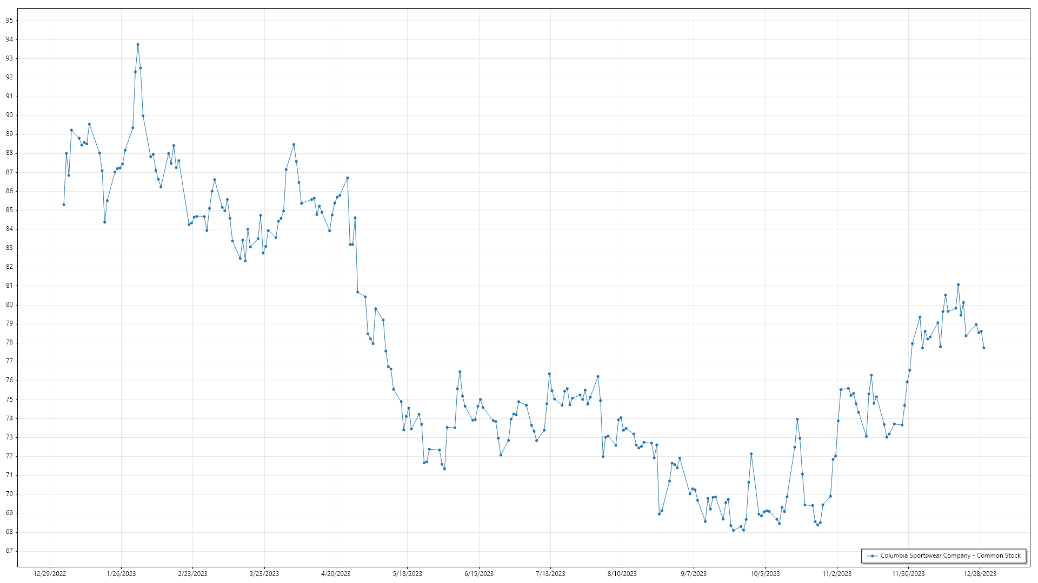Image resolution: width=1038 pixels, height=583 pixels.
Task: Click the 67 y-axis value label
Action: click(x=10, y=551)
